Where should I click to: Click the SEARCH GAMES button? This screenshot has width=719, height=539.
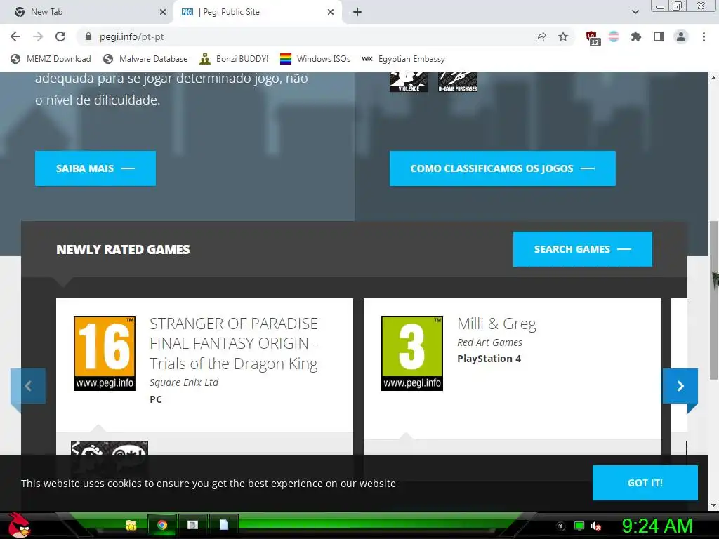click(x=582, y=249)
